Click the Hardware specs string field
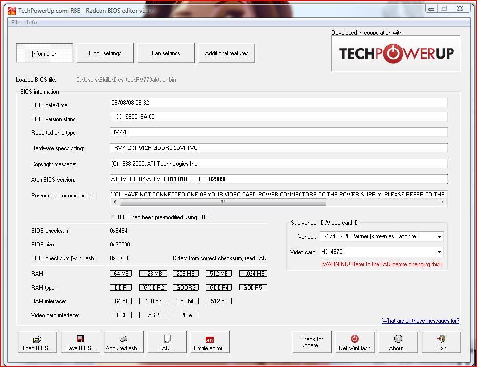Screen dimensions: 477x367 278,148
